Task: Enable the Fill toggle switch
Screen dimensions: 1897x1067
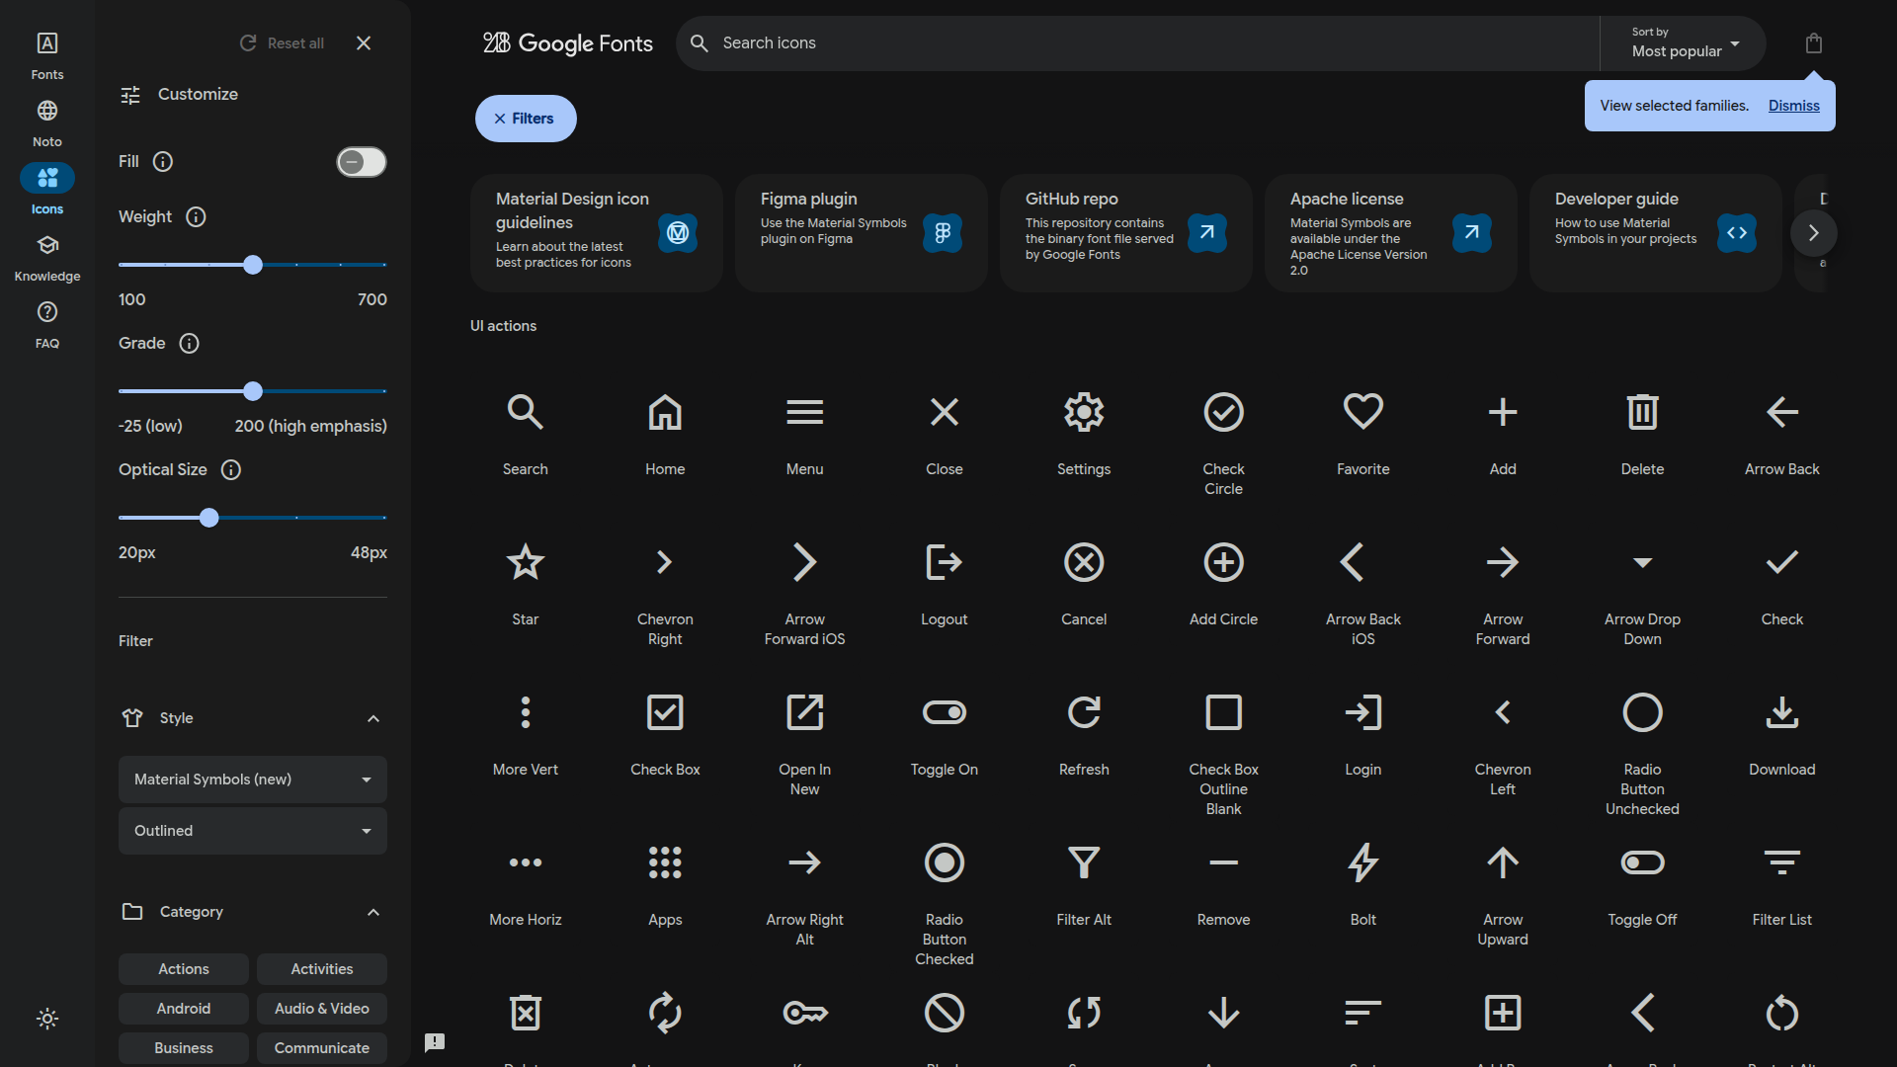Action: click(362, 162)
